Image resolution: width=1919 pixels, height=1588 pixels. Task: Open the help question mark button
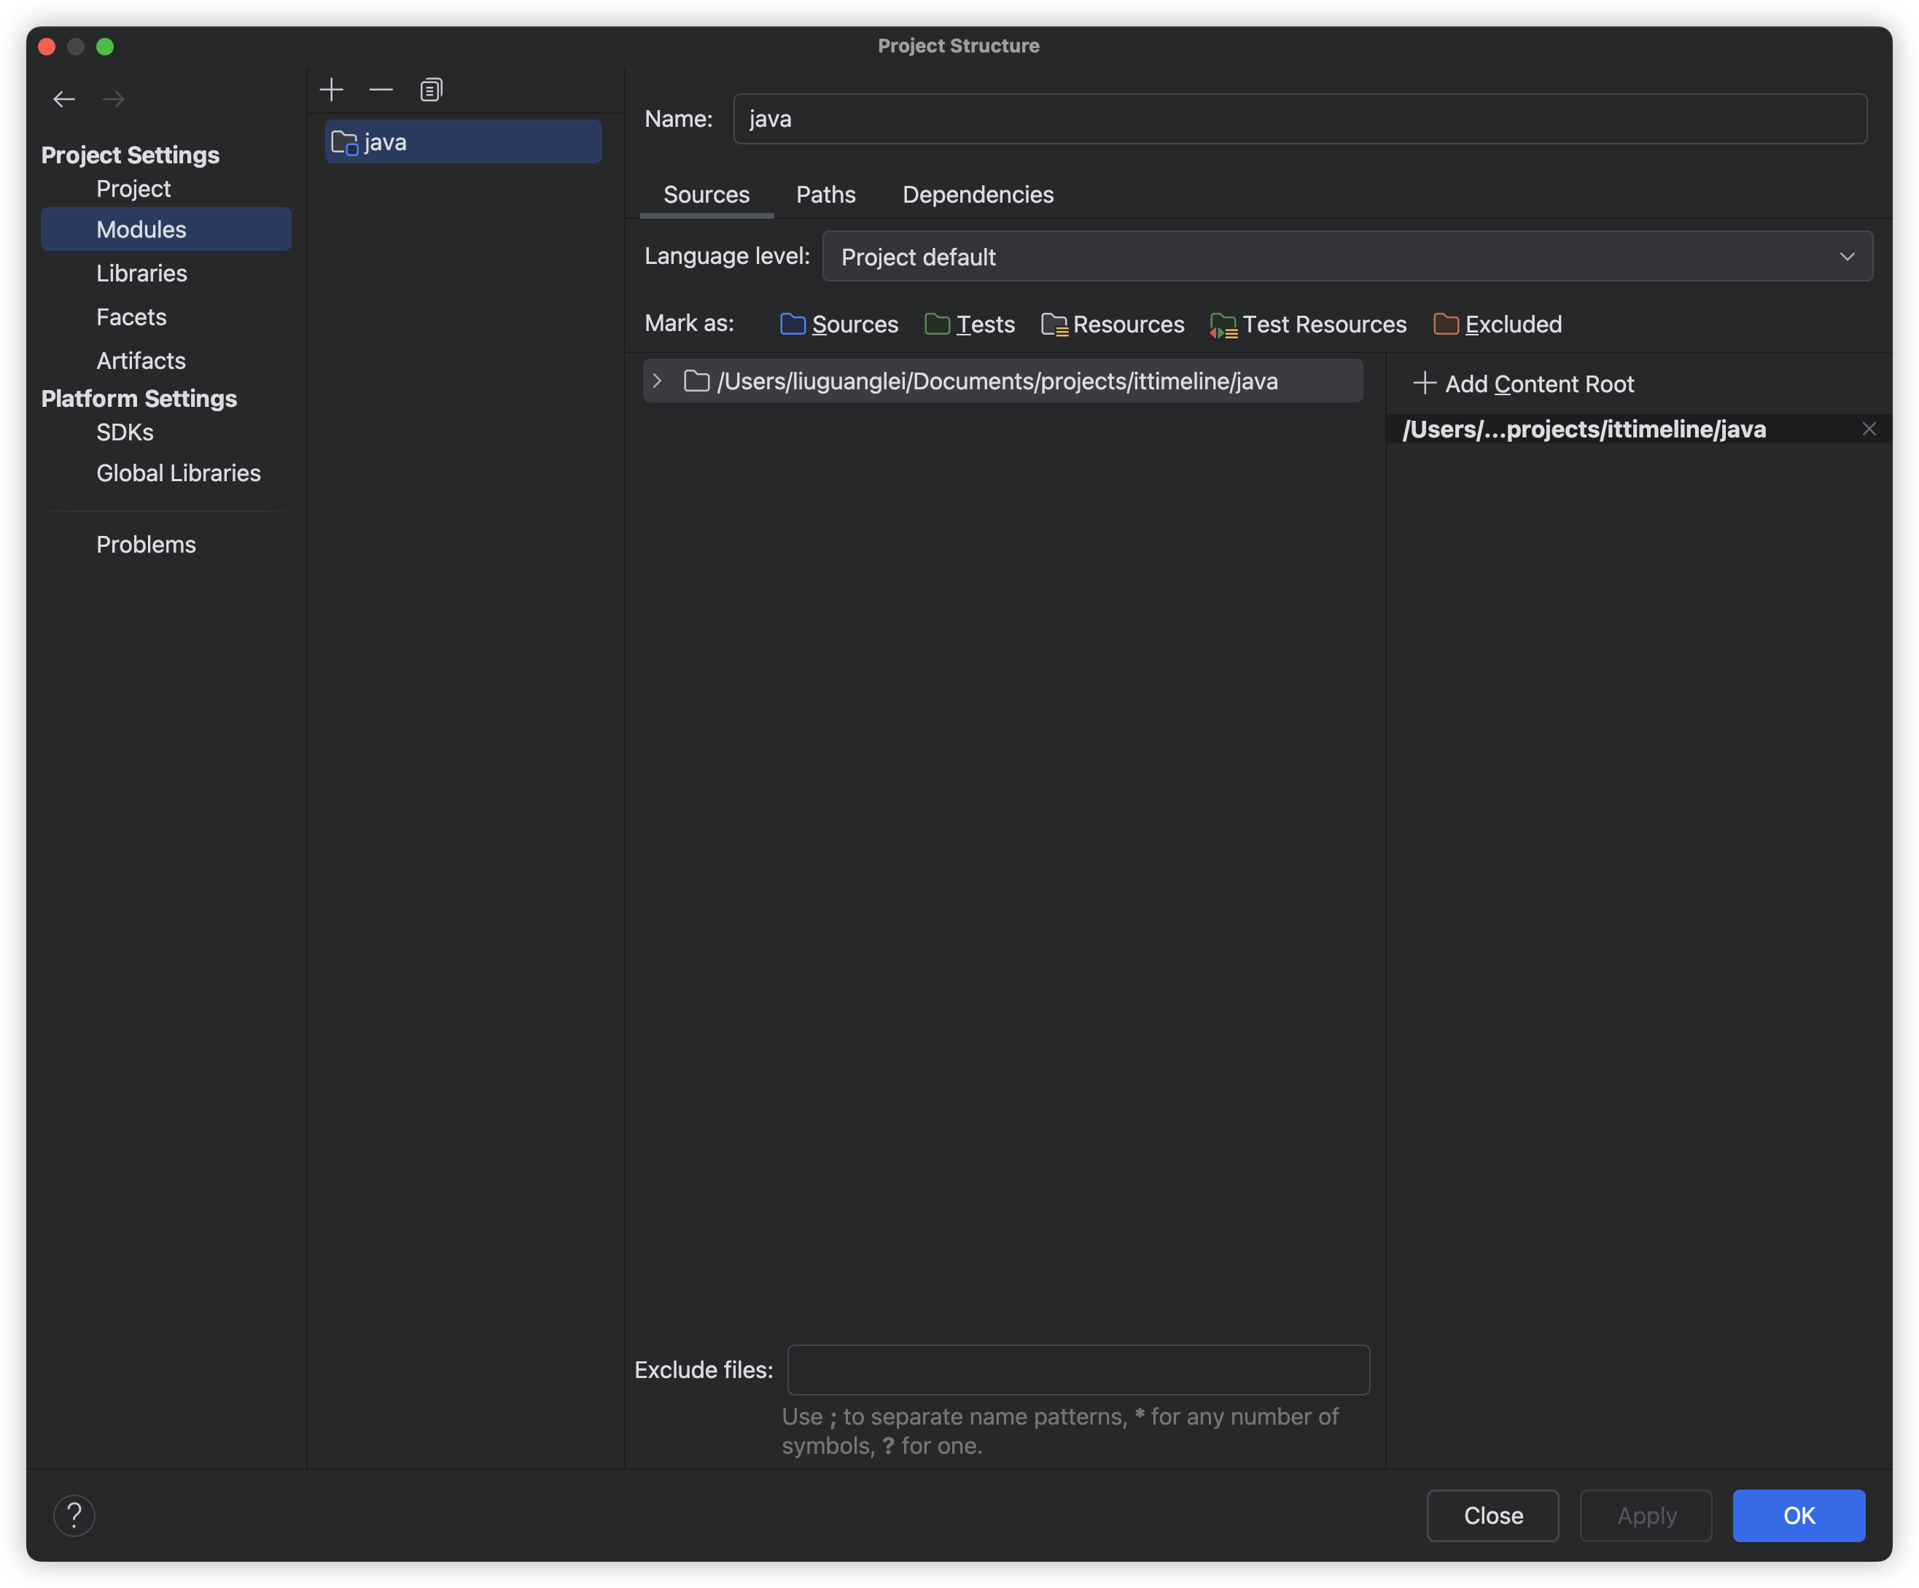(74, 1516)
